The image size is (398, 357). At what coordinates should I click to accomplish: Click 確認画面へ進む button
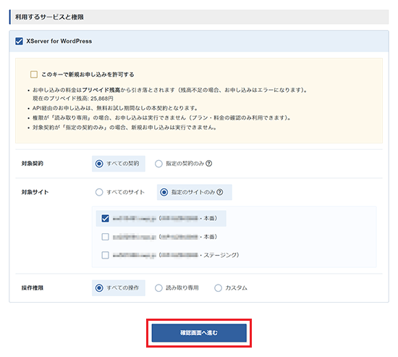point(199,333)
